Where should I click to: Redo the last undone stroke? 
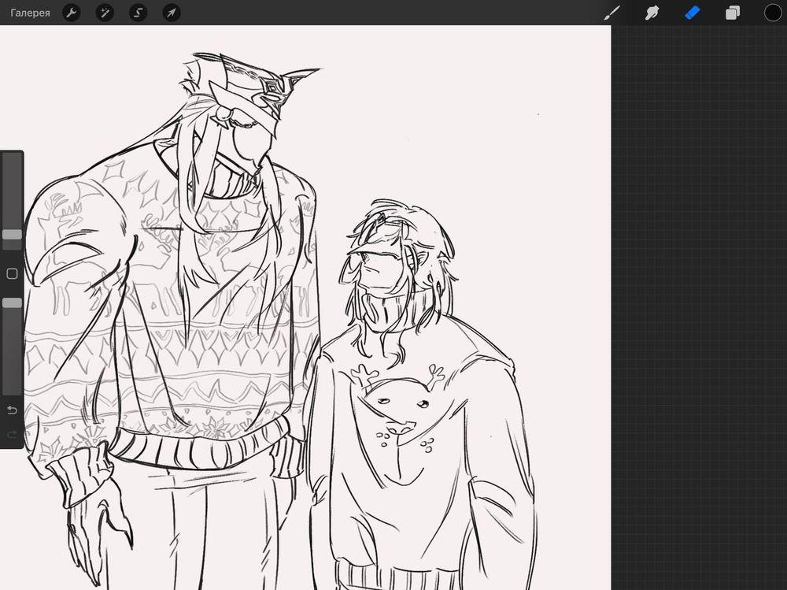[x=12, y=434]
